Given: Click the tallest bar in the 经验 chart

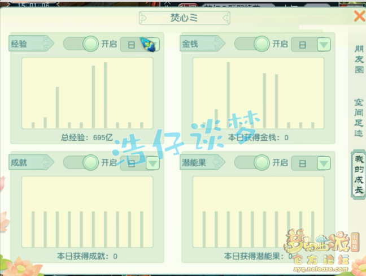Looking at the screenshot, I should point(105,95).
